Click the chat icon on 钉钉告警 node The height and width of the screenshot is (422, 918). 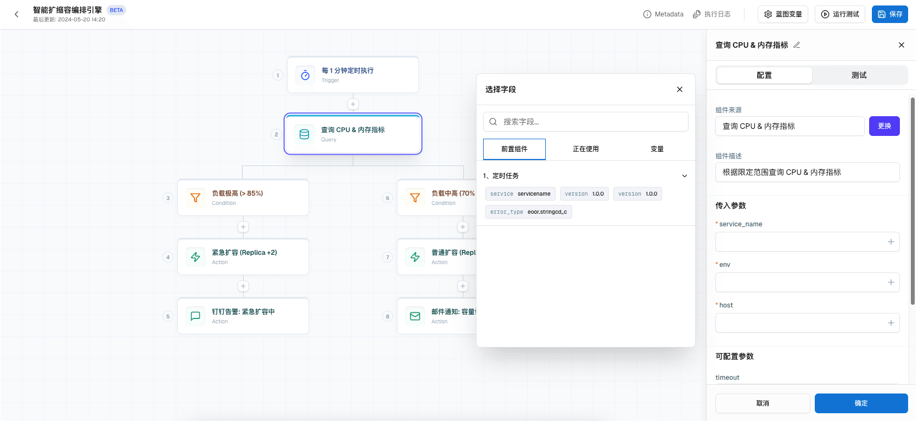pyautogui.click(x=195, y=316)
